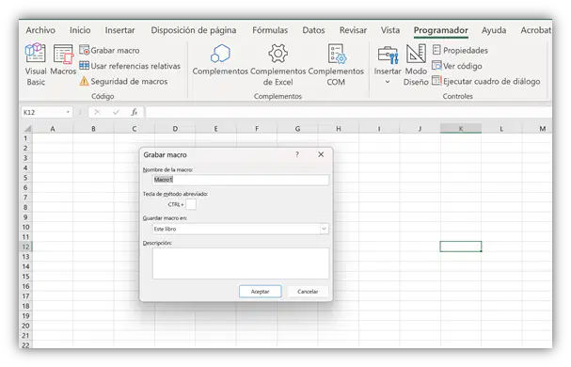
Task: Select row 12 header
Action: point(25,247)
